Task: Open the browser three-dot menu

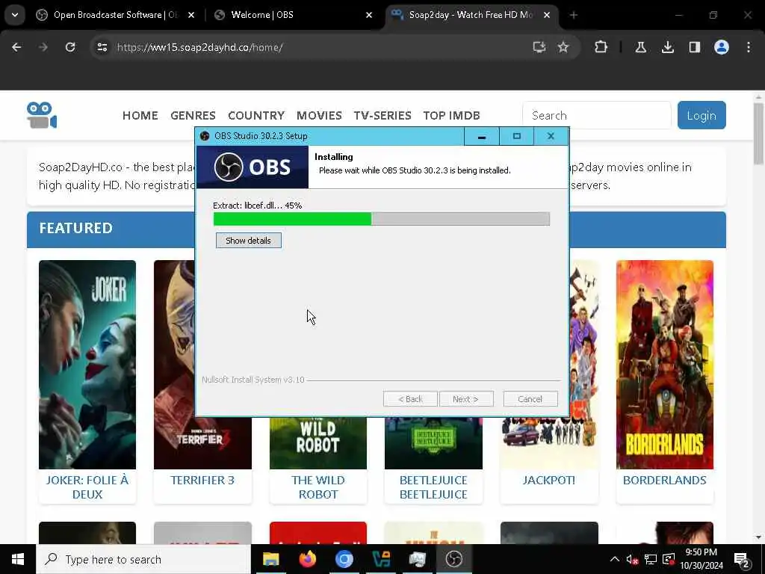Action: click(x=749, y=47)
